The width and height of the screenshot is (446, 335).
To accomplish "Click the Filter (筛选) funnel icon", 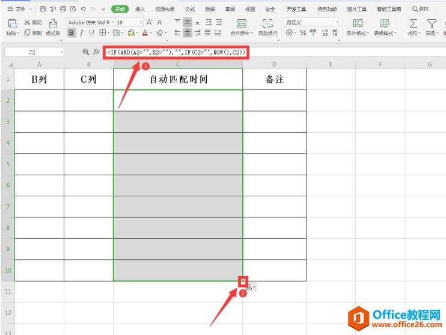I will point(432,23).
